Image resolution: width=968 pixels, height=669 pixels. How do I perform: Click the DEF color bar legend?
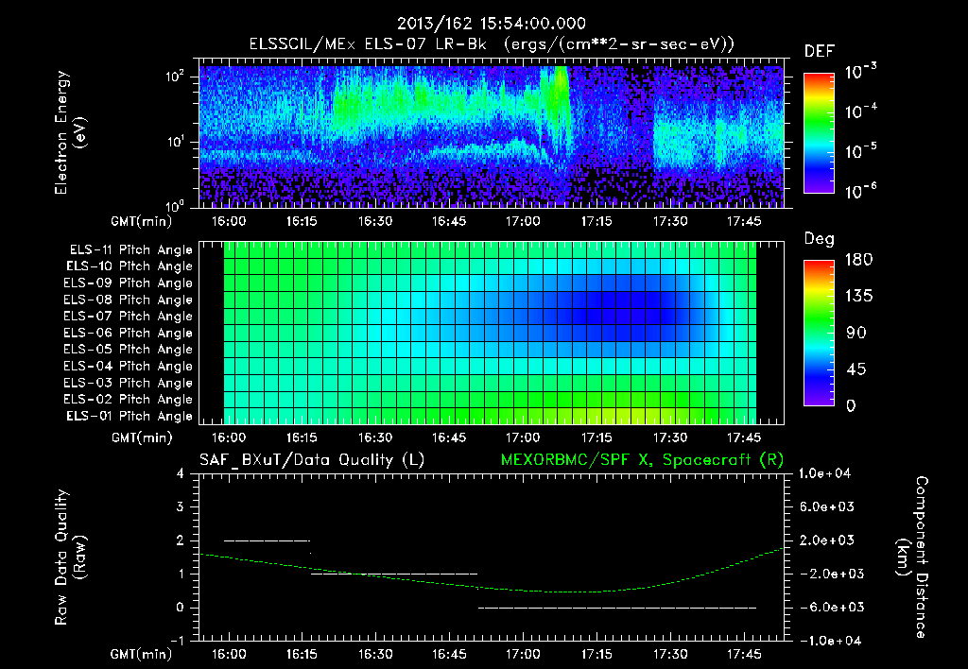tap(819, 133)
